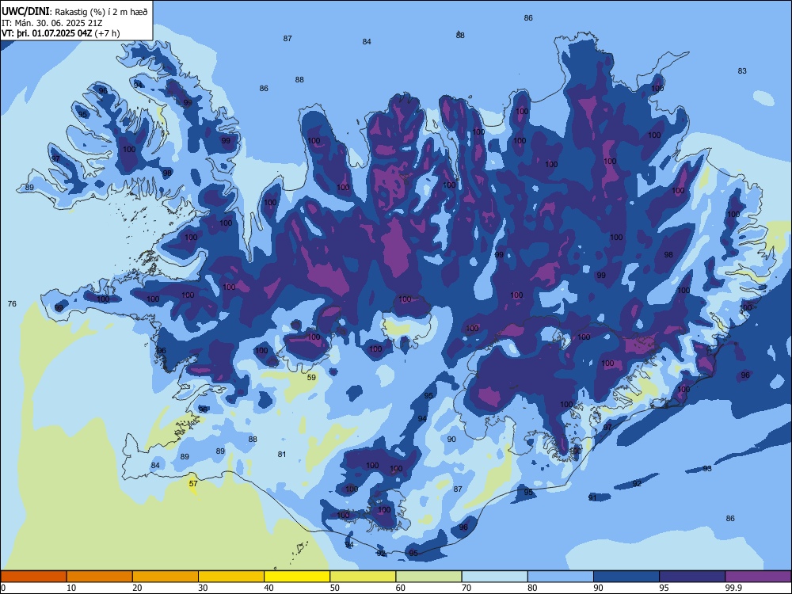
Task: Select the 30–40 golden legend swatch
Action: click(x=231, y=577)
